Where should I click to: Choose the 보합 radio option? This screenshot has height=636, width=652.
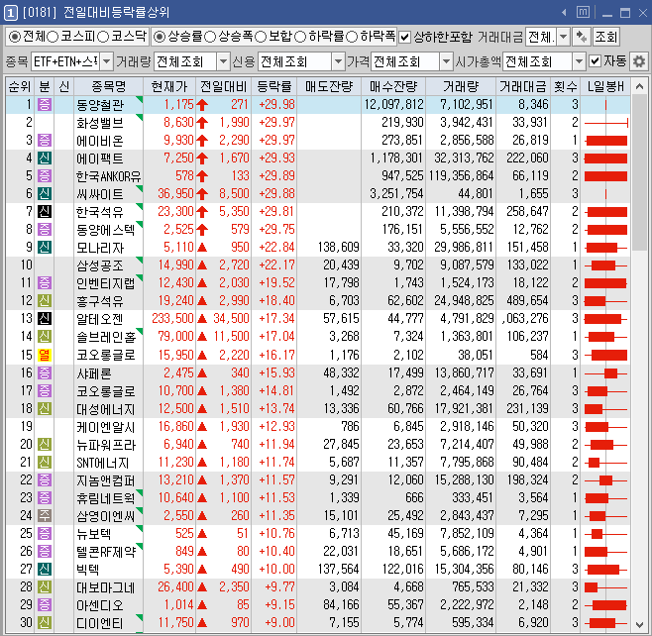(261, 37)
